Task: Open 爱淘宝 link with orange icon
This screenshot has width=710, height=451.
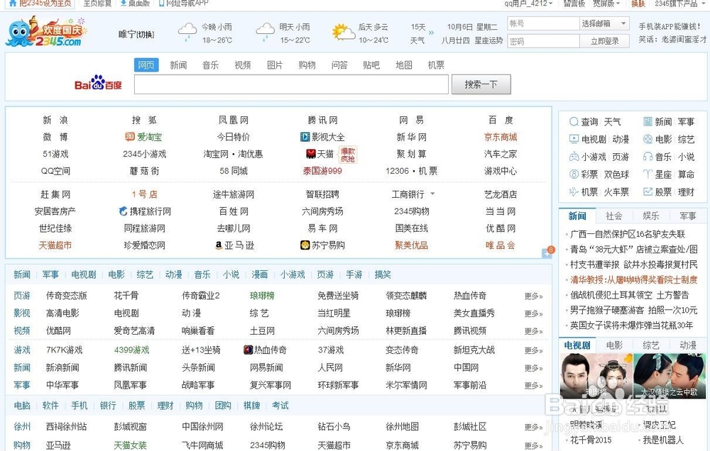Action: point(143,137)
